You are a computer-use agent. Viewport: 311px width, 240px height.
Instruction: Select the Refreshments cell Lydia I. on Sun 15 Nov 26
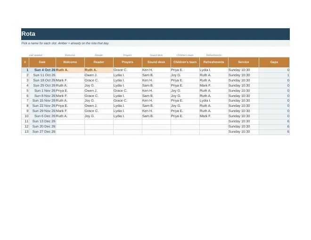214,101
